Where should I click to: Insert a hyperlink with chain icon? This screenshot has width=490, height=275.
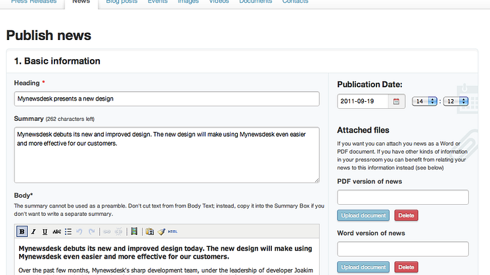click(107, 232)
